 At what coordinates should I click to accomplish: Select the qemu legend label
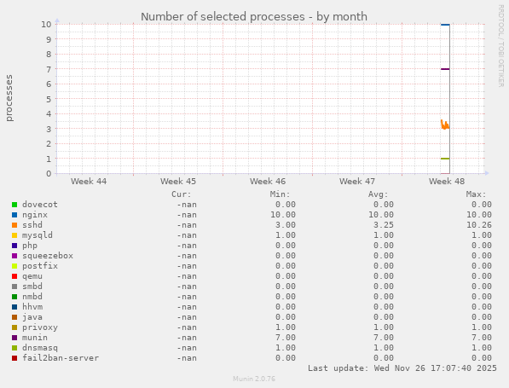coord(32,276)
